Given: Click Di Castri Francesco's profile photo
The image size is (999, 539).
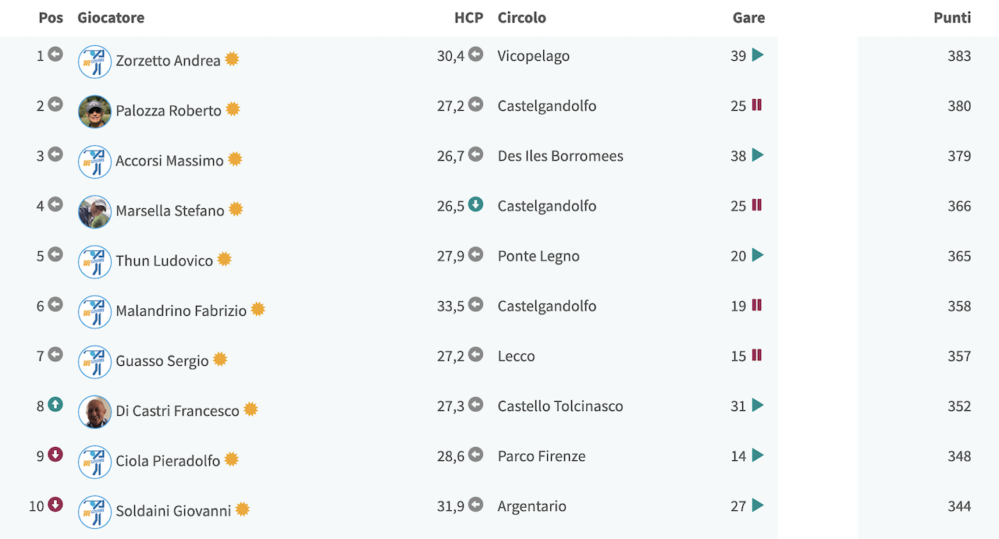Looking at the screenshot, I should (x=94, y=411).
